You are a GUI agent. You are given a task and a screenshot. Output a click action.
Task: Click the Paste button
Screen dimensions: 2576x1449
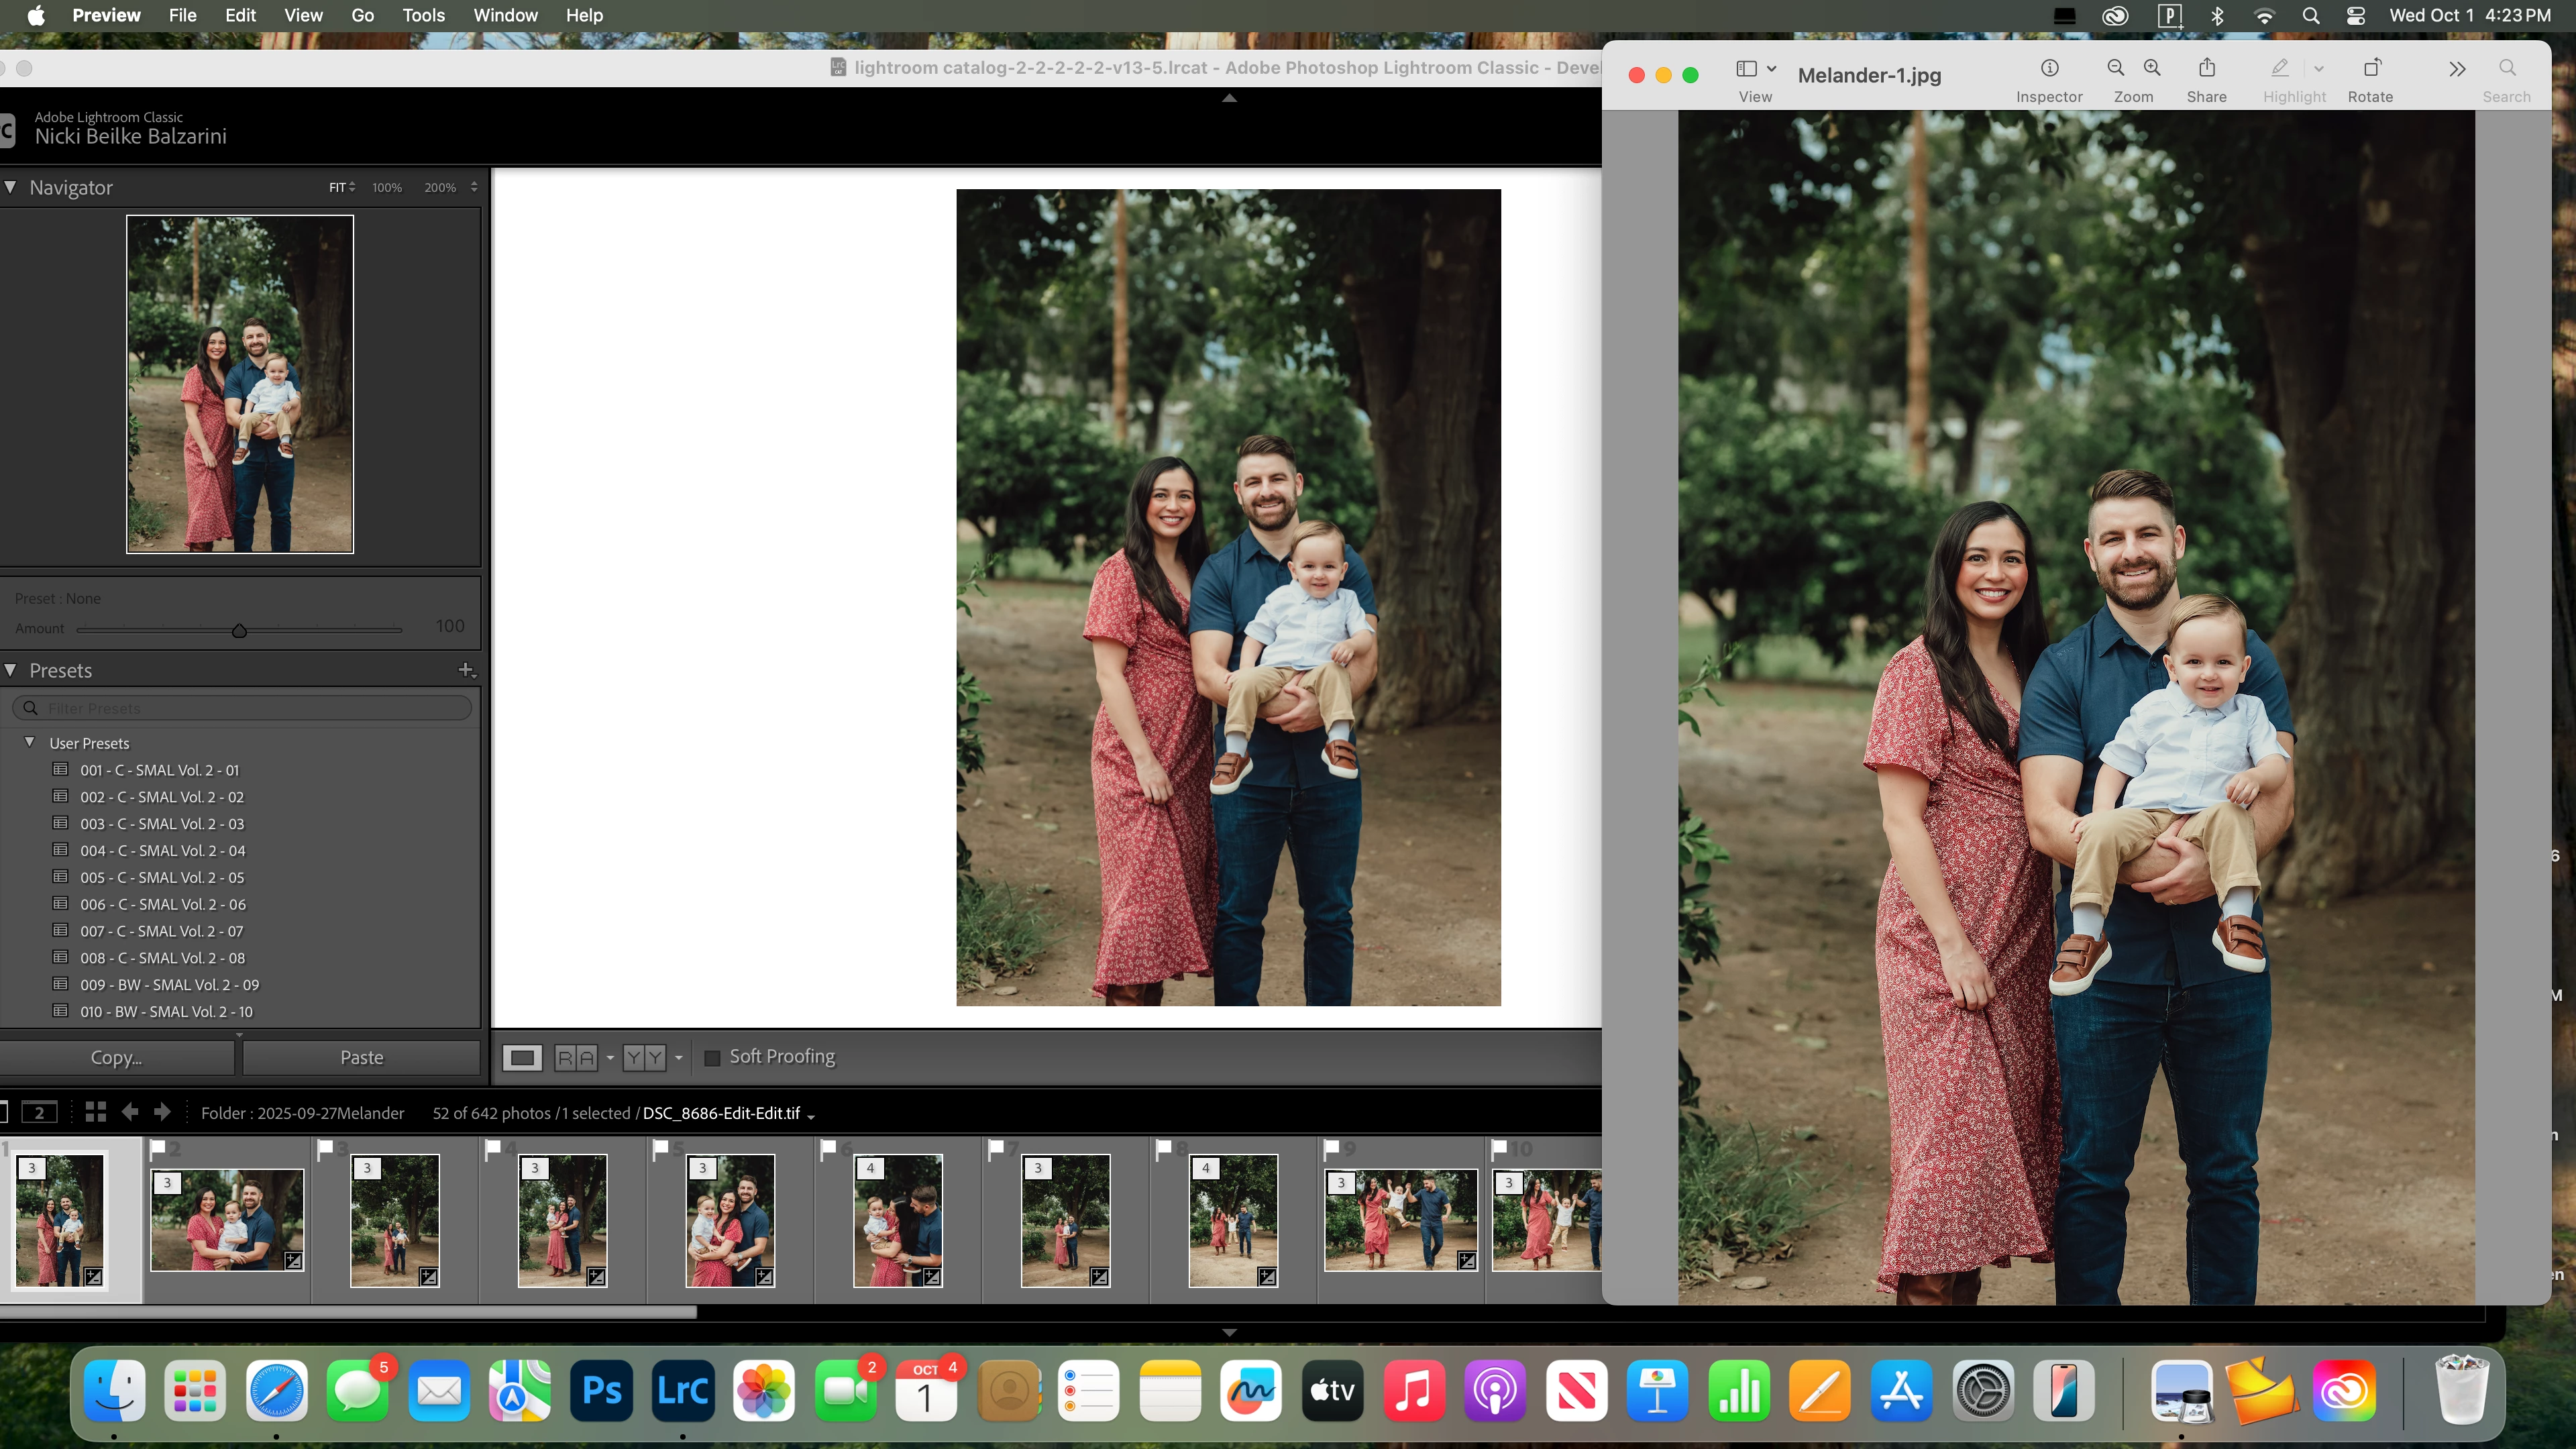361,1057
